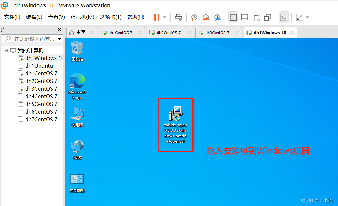Select dh4CentOS 7 in library tree
The width and height of the screenshot is (338, 206).
pyautogui.click(x=41, y=96)
